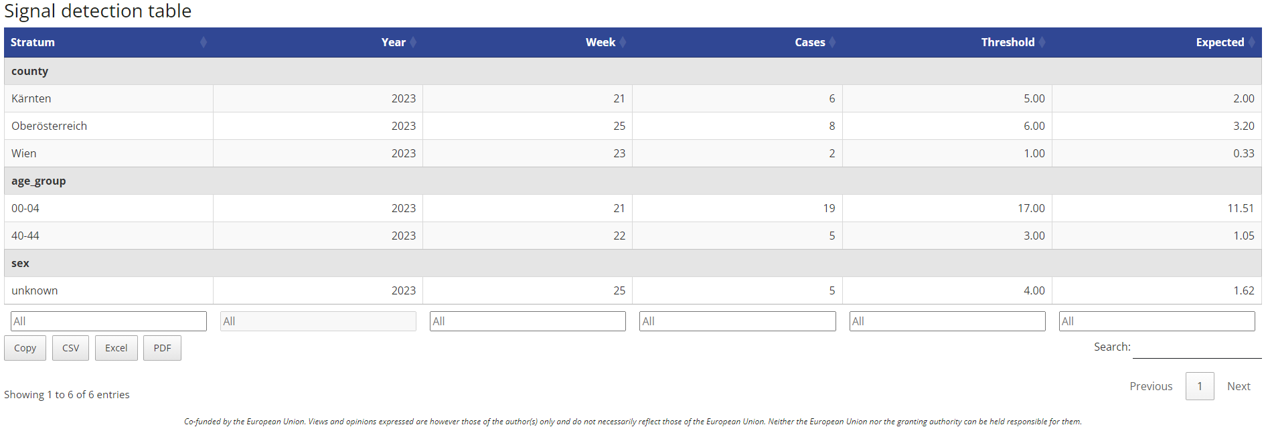The width and height of the screenshot is (1268, 435).
Task: Export table to Excel
Action: 116,348
